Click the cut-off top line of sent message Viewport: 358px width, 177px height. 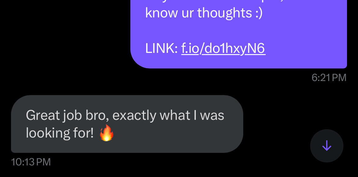(x=239, y=1)
